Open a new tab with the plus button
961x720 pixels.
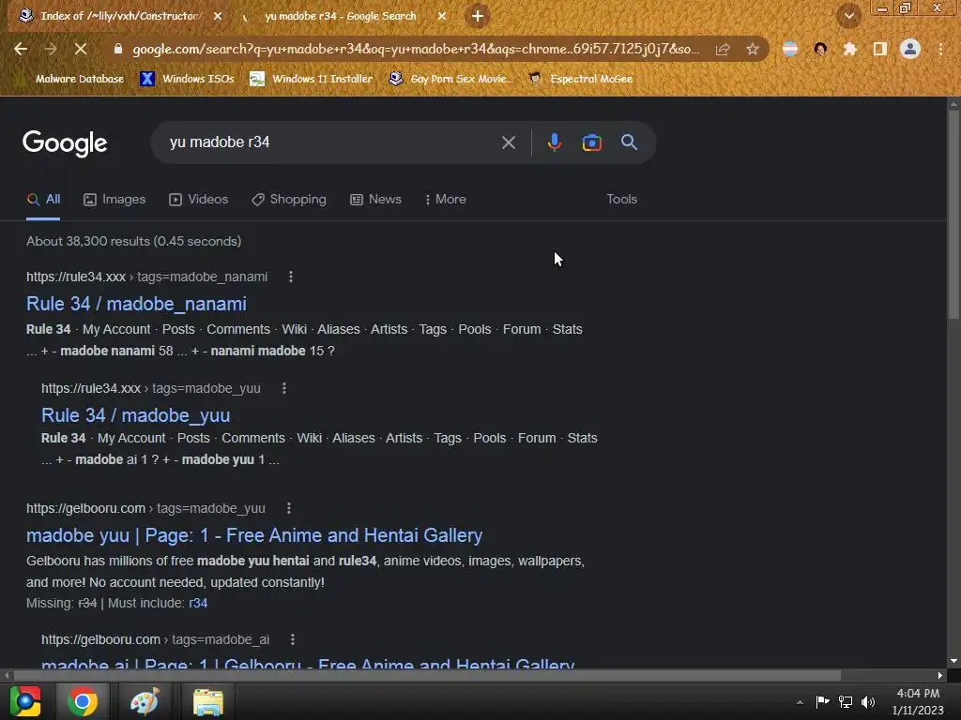tap(478, 16)
